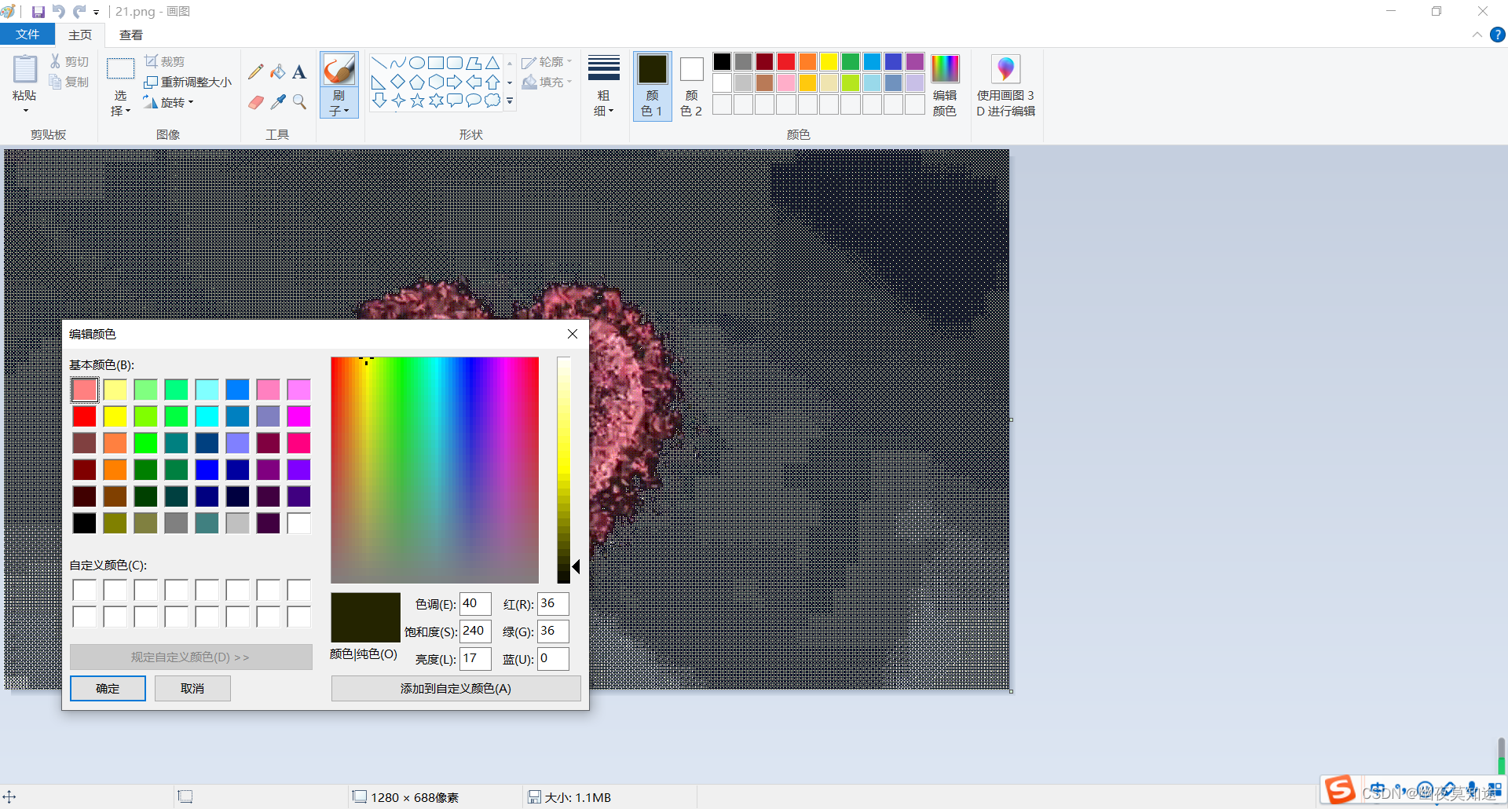Select the Magnifier tool
This screenshot has height=809, width=1508.
coord(299,102)
